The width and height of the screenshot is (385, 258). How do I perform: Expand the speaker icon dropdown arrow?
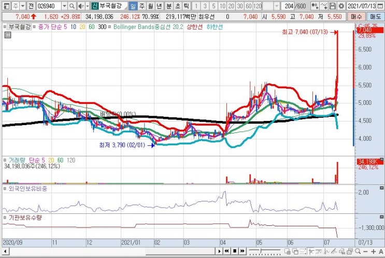tap(87, 6)
